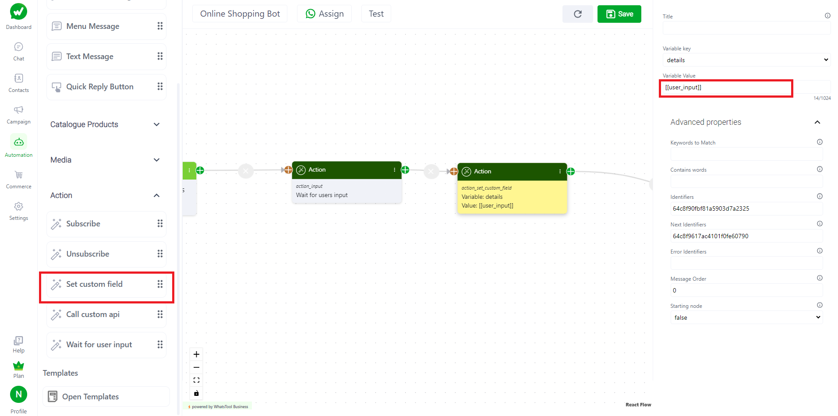This screenshot has height=416, width=838.
Task: Save the bot flow
Action: coord(619,14)
